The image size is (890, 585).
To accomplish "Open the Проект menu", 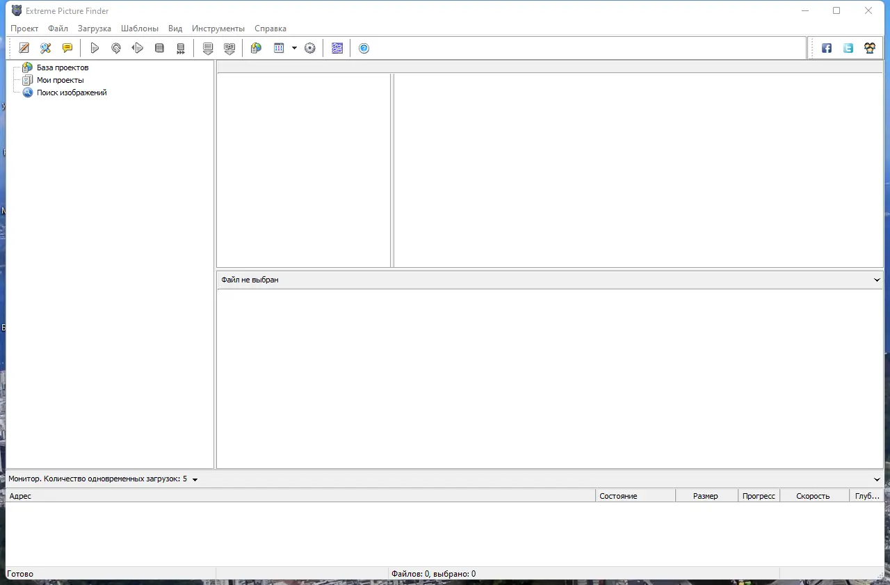I will point(24,29).
